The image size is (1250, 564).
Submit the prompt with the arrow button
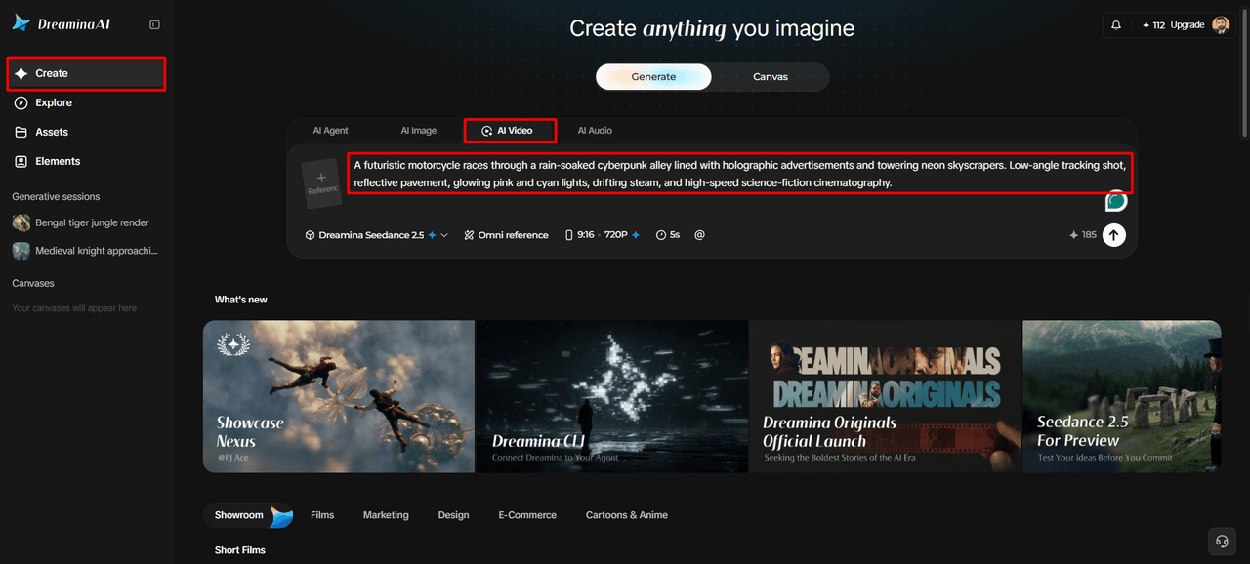1113,235
